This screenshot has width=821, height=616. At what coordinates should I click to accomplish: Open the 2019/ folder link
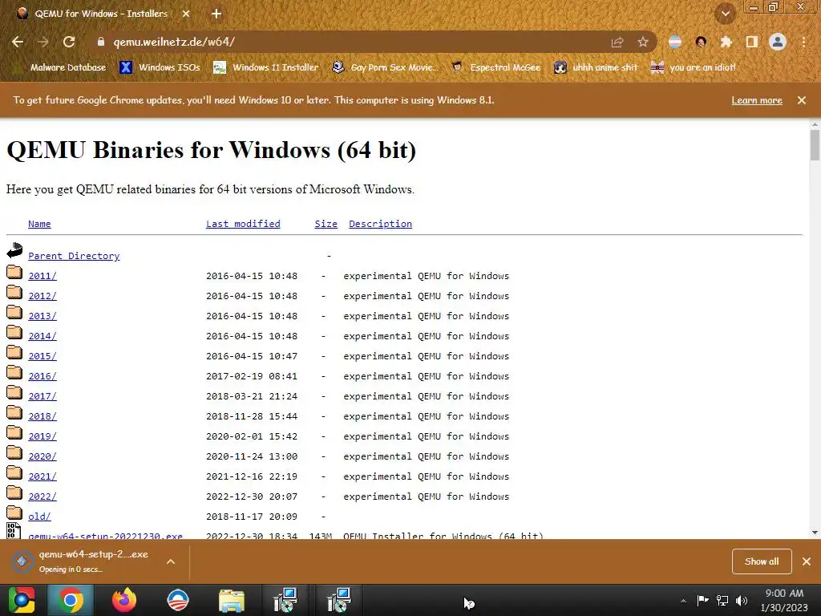(x=42, y=436)
